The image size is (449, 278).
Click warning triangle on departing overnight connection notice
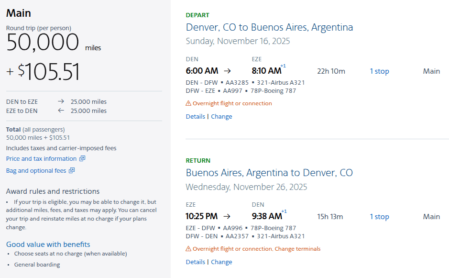(x=189, y=103)
